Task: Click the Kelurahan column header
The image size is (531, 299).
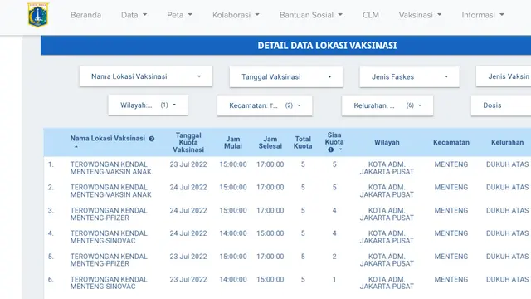Action: 507,142
